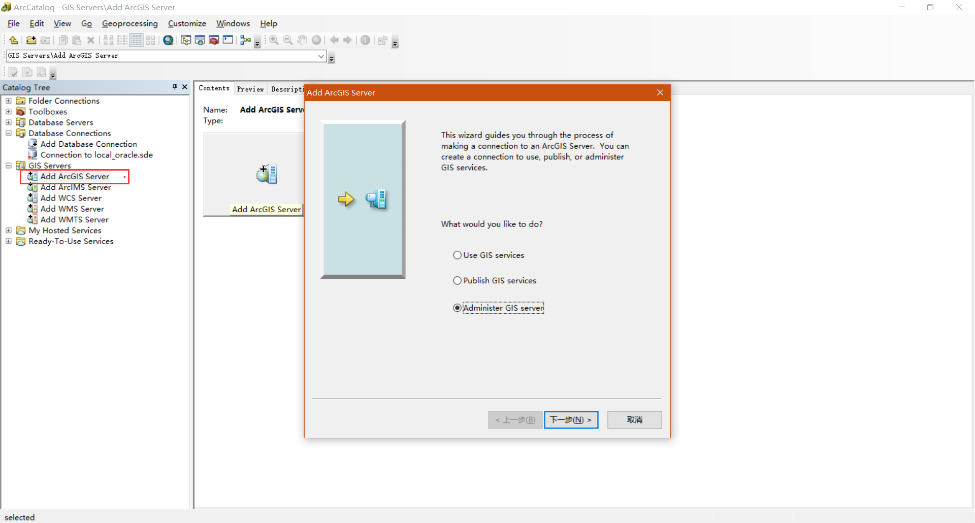
Task: Open the ArcToolbox window
Action: tap(213, 40)
